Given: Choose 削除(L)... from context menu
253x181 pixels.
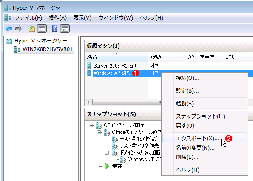Looking at the screenshot, I should tap(205, 157).
